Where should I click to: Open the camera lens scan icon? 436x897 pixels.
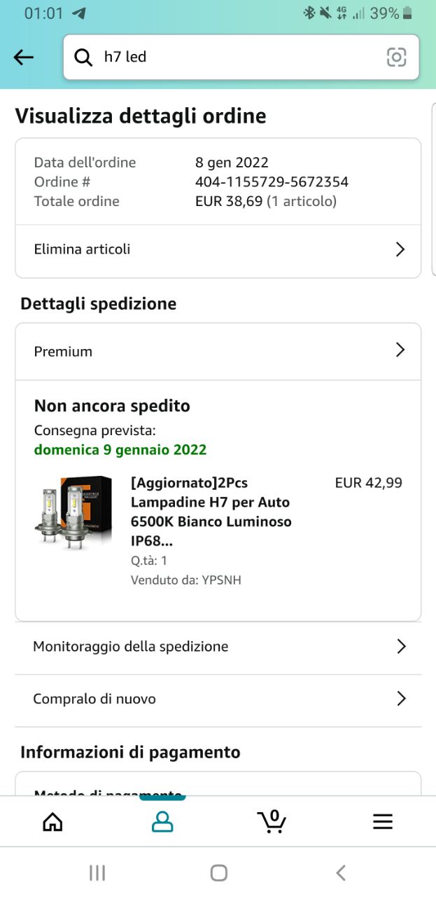tap(396, 57)
